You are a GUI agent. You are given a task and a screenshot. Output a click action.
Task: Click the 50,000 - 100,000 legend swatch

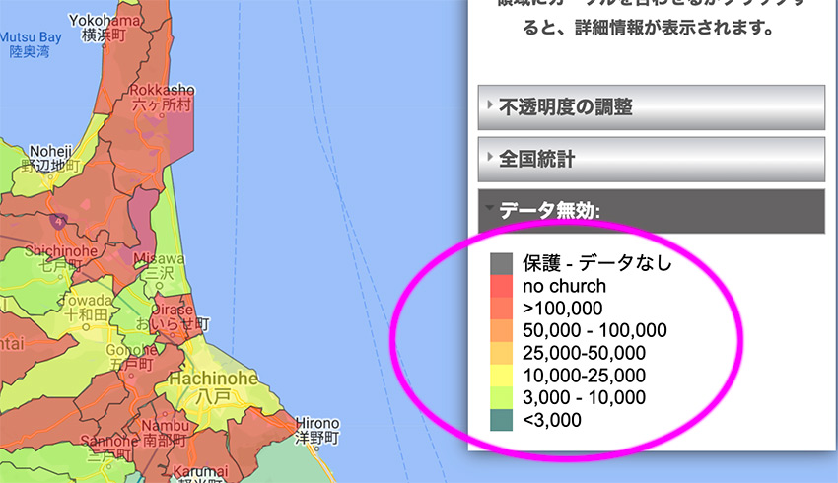502,330
